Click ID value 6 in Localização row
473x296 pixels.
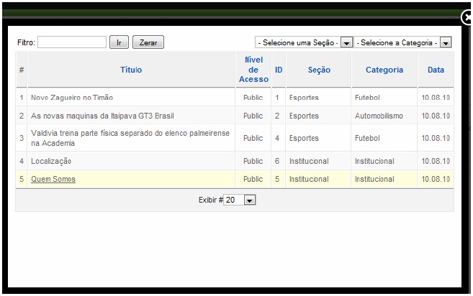click(277, 161)
